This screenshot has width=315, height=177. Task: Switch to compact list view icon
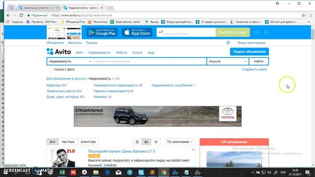[x=156, y=142]
